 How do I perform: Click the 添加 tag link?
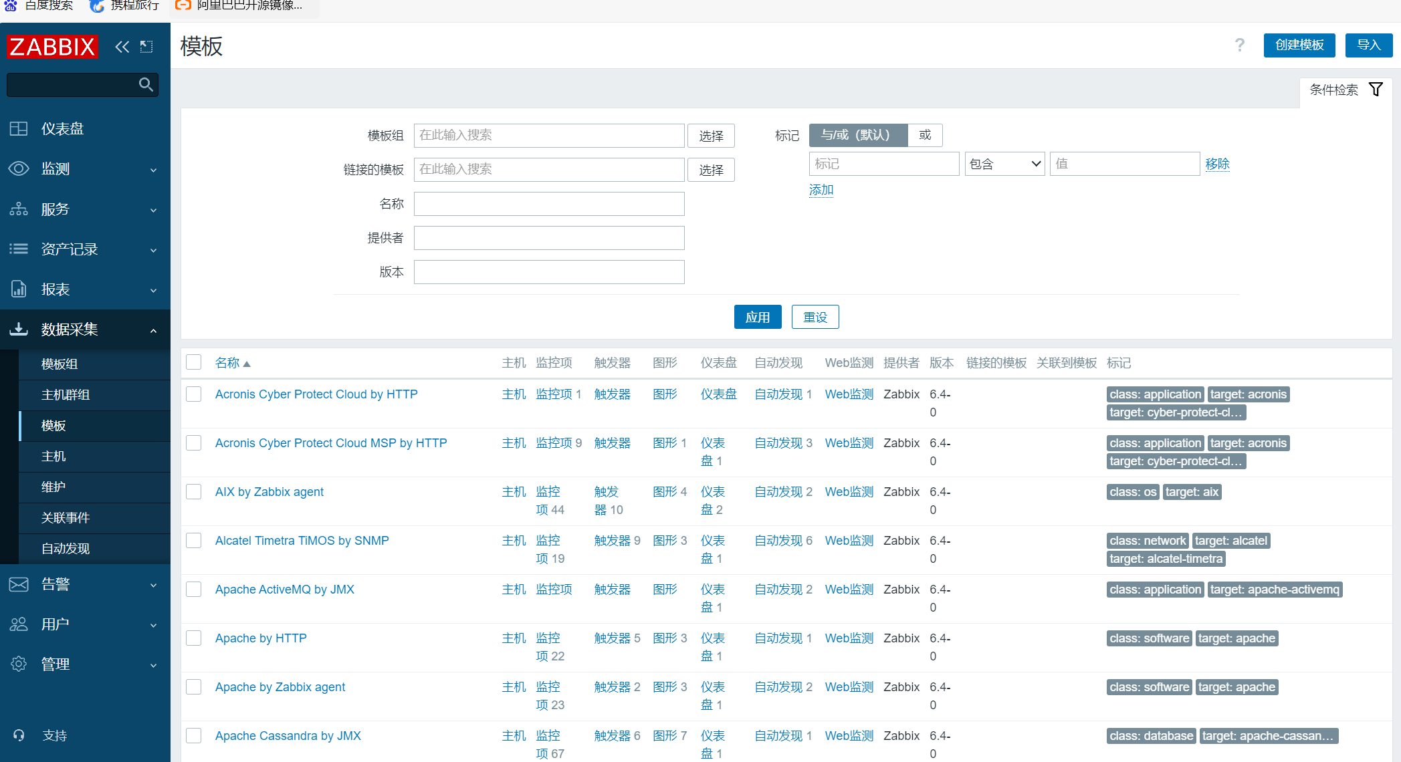[821, 190]
